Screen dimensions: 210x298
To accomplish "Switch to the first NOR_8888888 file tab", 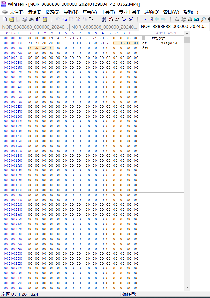I will [35, 27].
